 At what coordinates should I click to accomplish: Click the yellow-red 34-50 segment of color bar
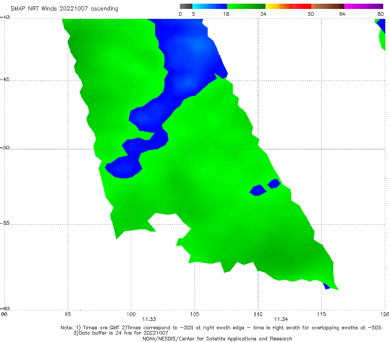click(x=288, y=6)
